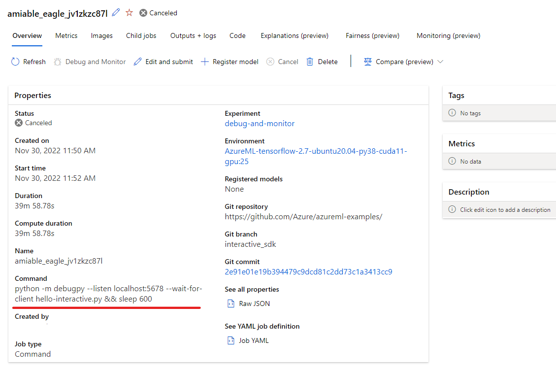The width and height of the screenshot is (556, 371).
Task: Click the pencil icon to rename job
Action: pyautogui.click(x=116, y=13)
